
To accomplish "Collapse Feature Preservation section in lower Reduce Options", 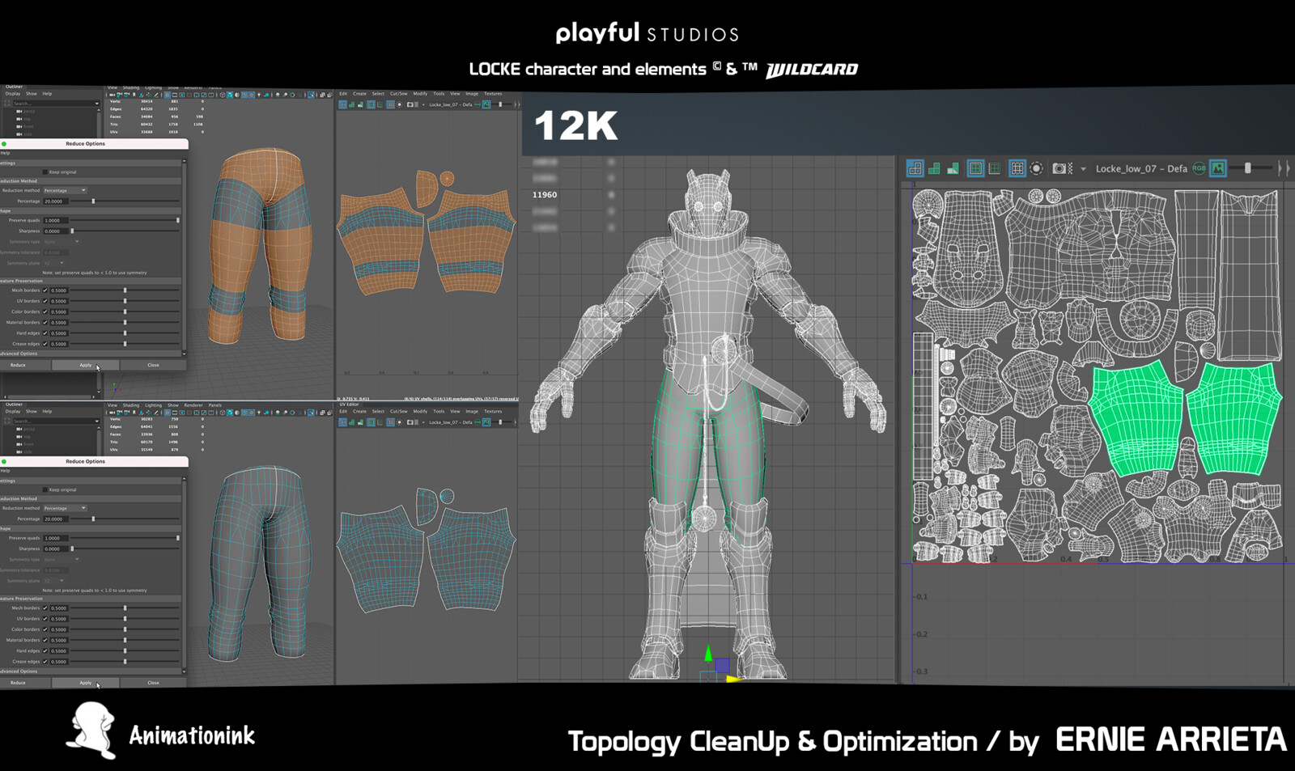I will coord(91,599).
